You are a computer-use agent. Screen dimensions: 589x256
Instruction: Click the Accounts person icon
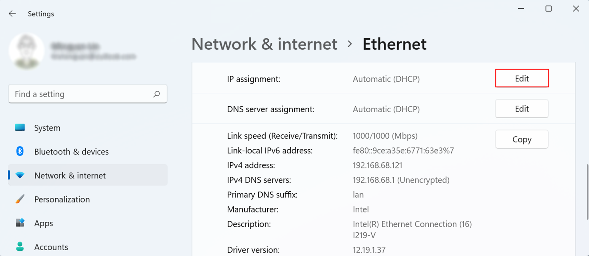pyautogui.click(x=20, y=247)
